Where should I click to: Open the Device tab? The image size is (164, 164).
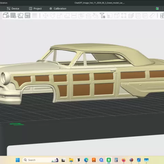pyautogui.click(x=13, y=9)
